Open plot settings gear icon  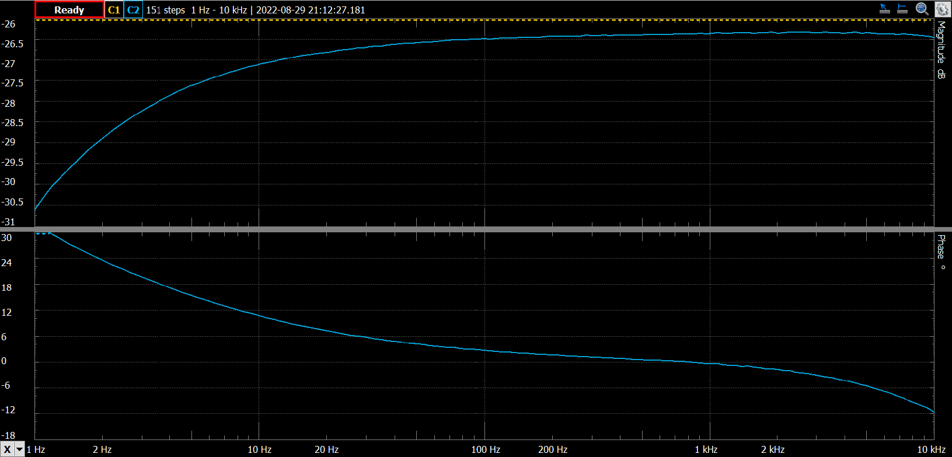(941, 9)
